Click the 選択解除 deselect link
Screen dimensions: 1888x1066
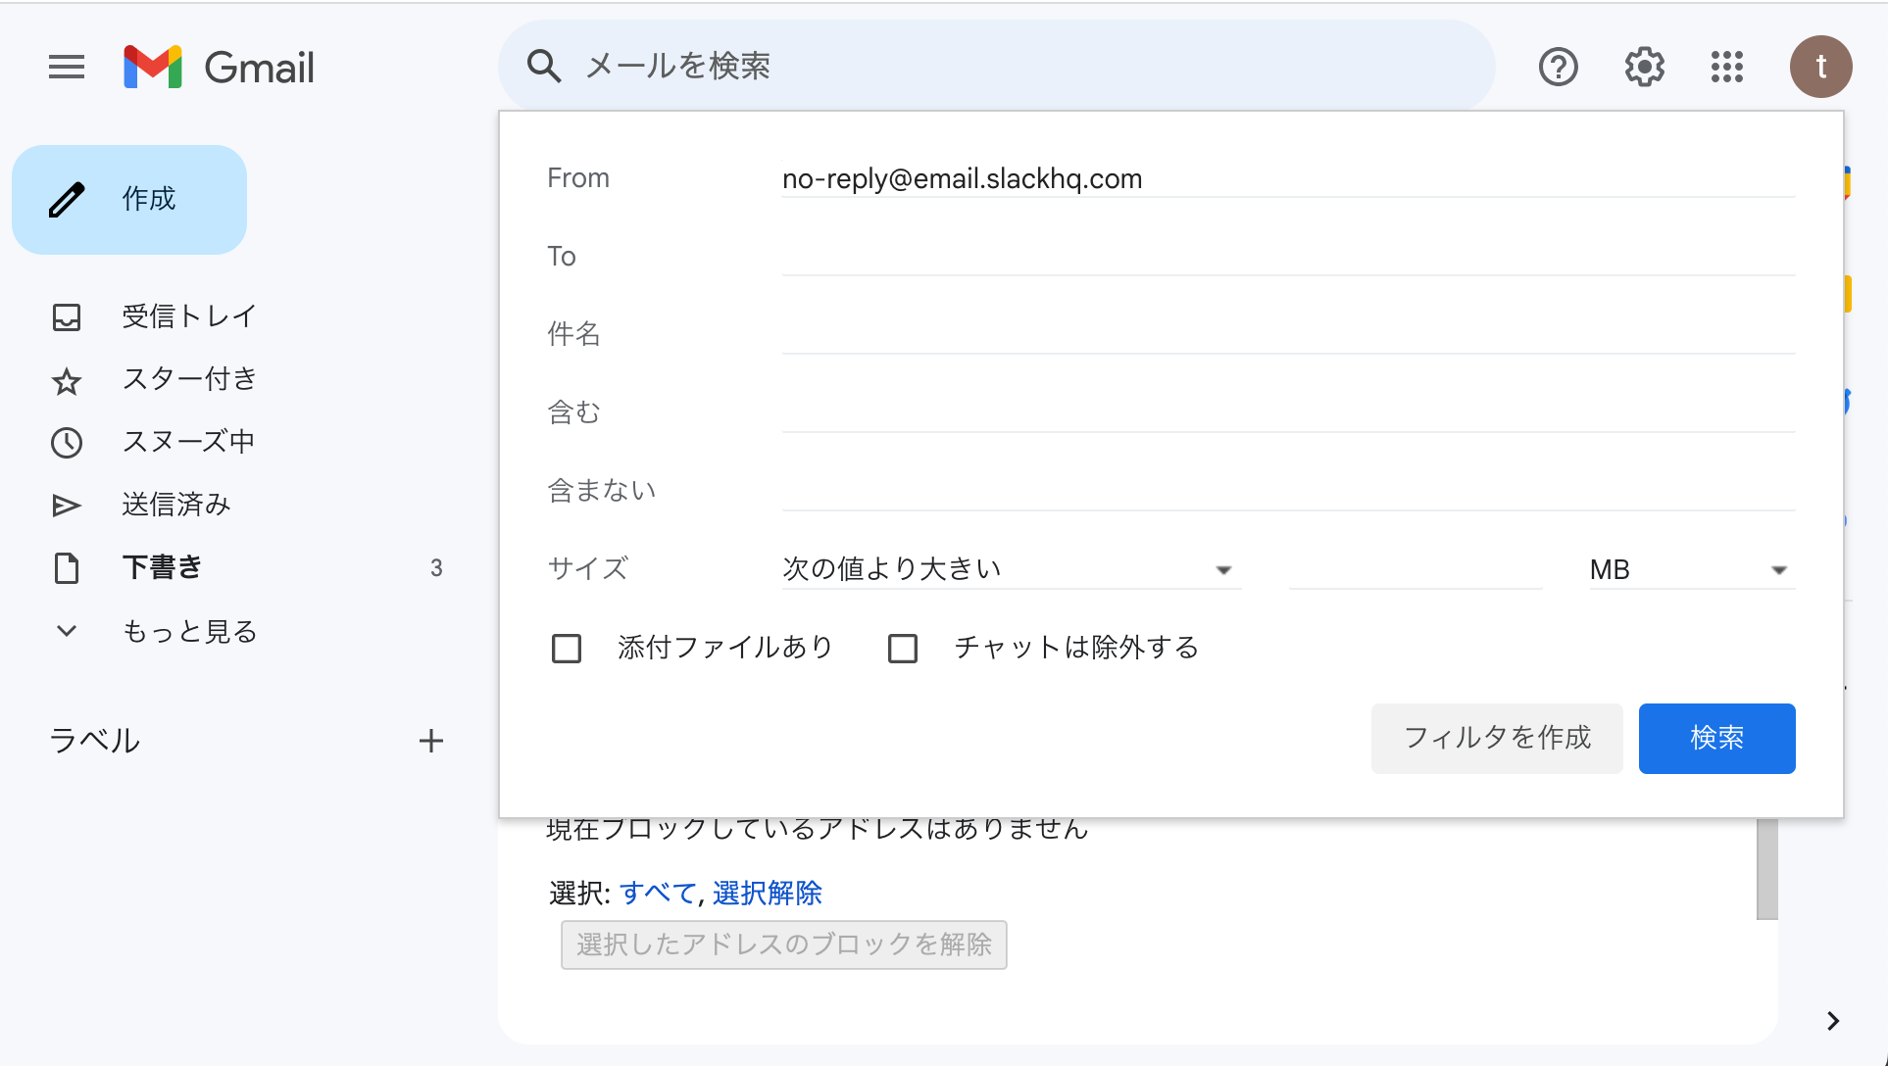tap(768, 893)
